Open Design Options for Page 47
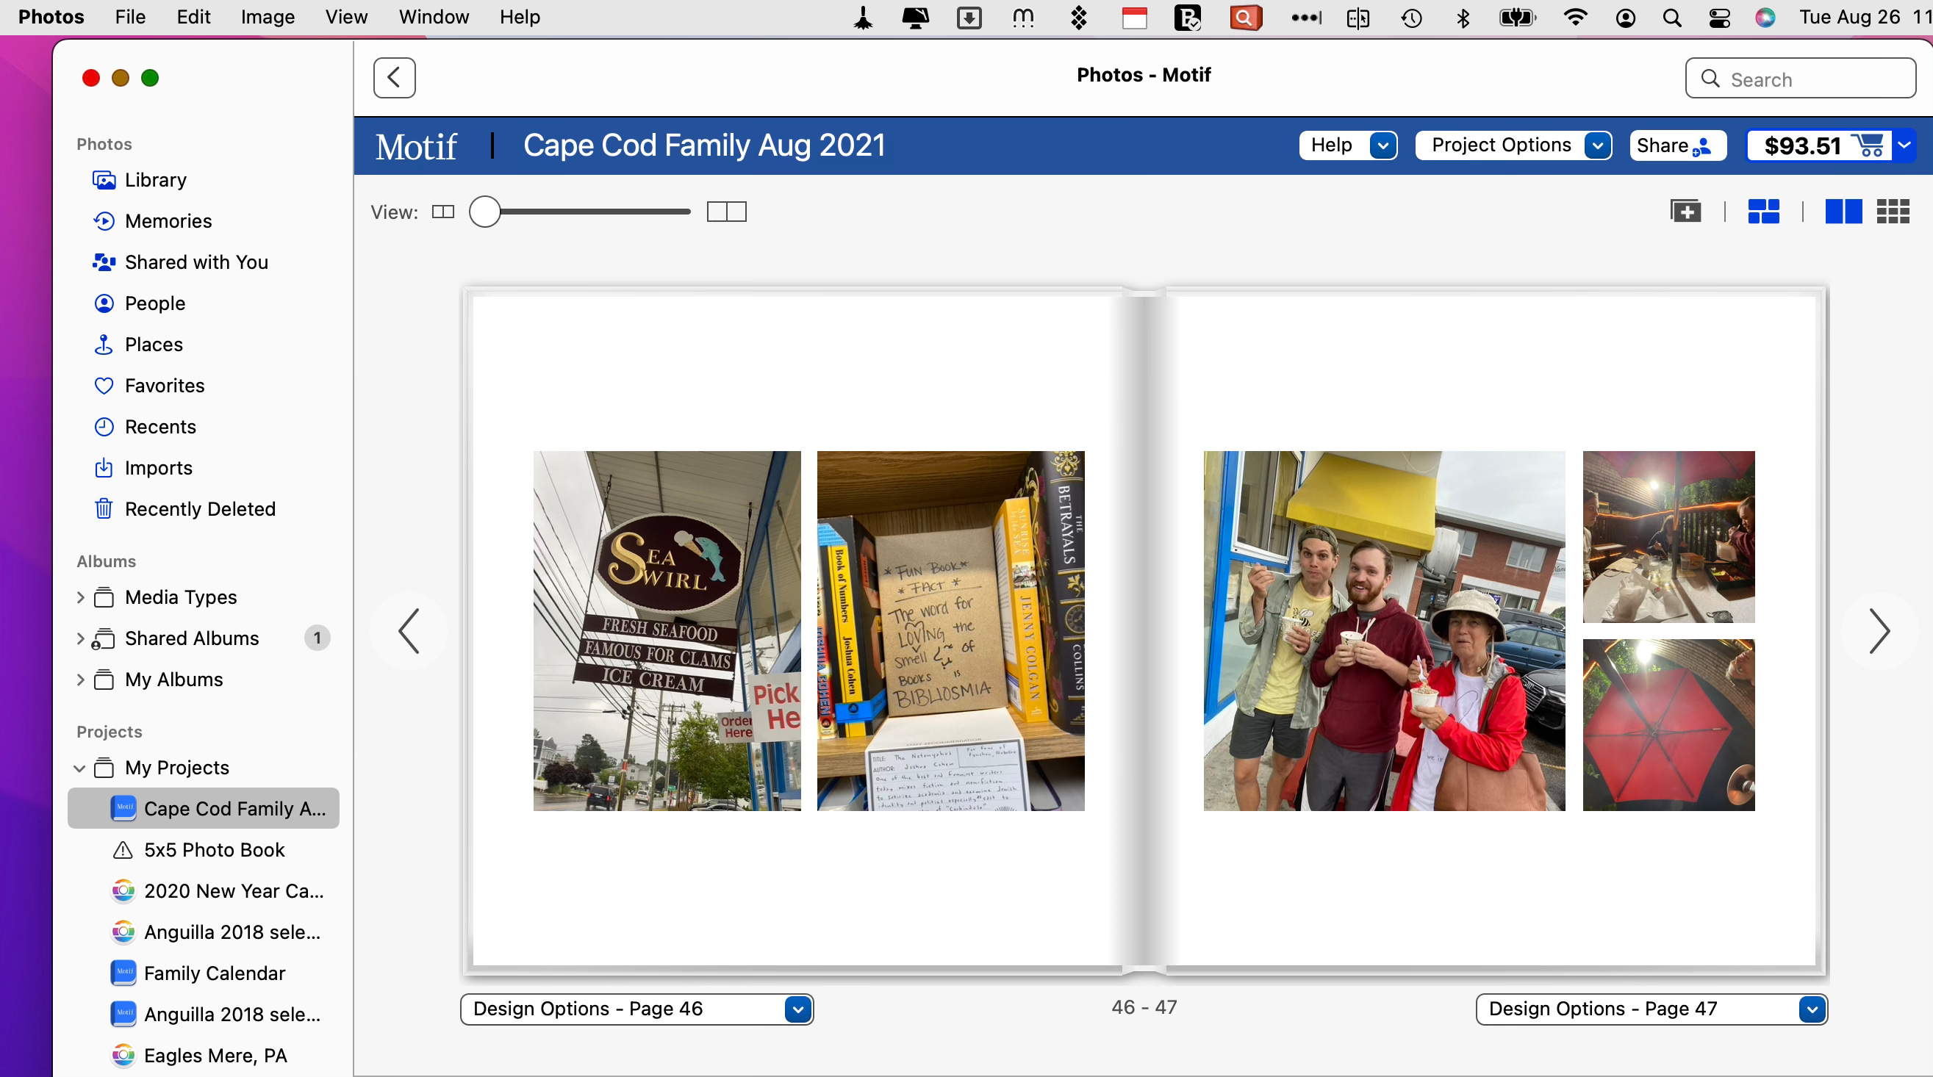The height and width of the screenshot is (1077, 1933). (x=1651, y=1009)
